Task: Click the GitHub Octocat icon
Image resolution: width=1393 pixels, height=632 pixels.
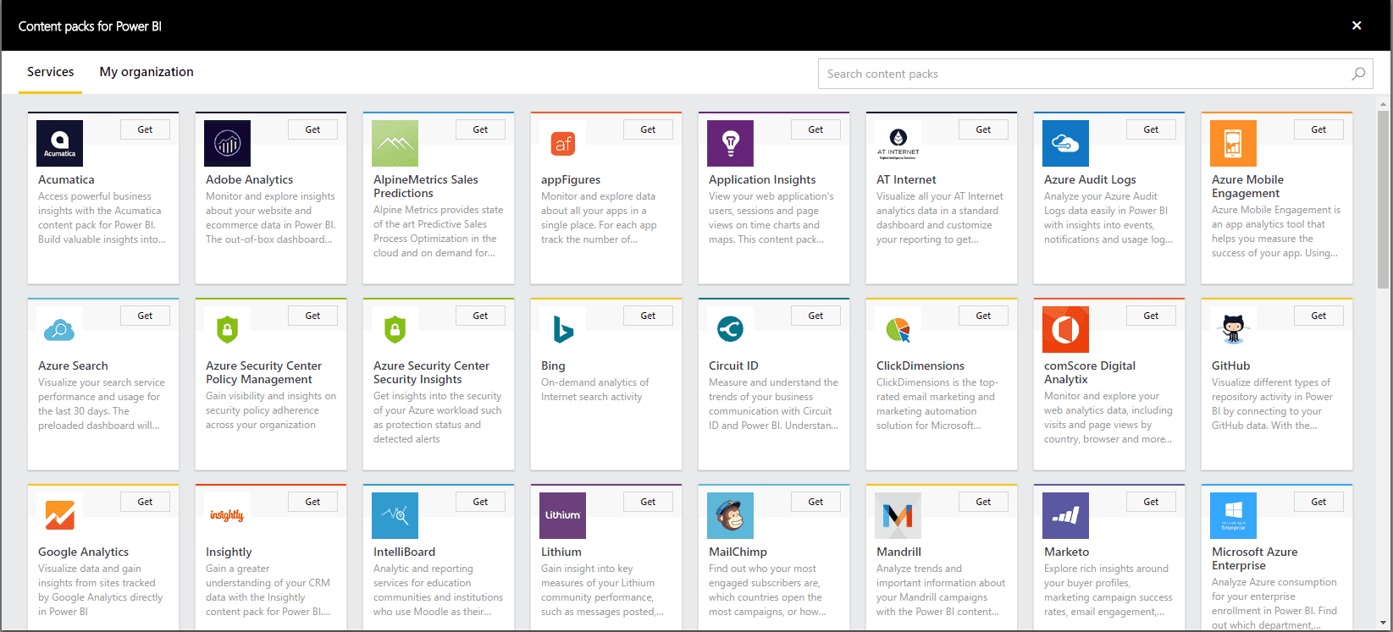Action: tap(1233, 329)
